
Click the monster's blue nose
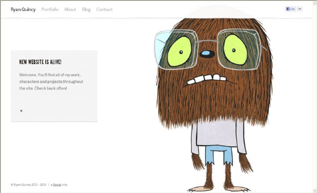(x=206, y=54)
